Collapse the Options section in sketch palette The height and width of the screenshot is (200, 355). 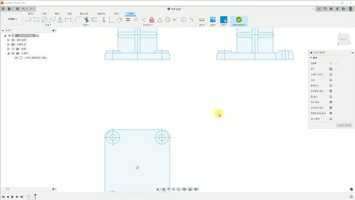(311, 58)
